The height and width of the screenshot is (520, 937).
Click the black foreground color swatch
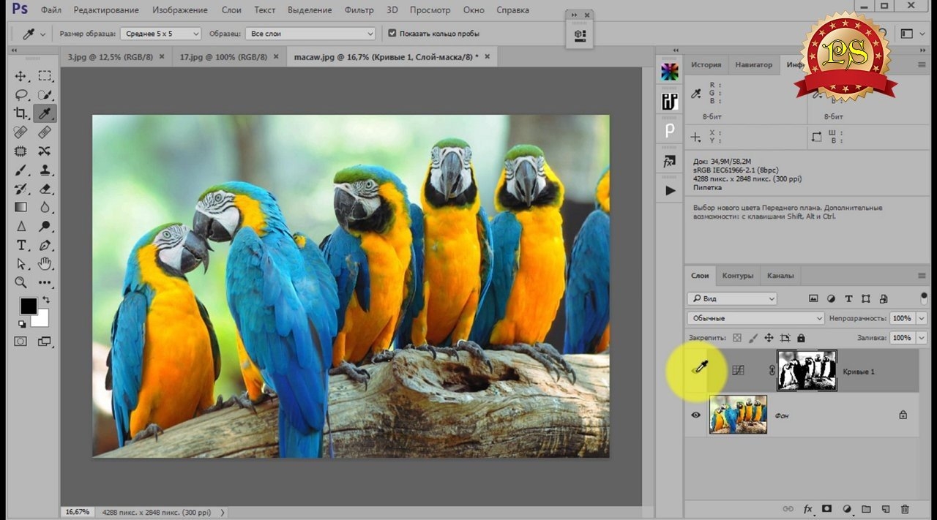[x=28, y=306]
